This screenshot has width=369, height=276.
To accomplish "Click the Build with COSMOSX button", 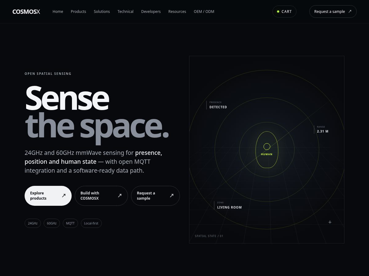I will [x=101, y=196].
